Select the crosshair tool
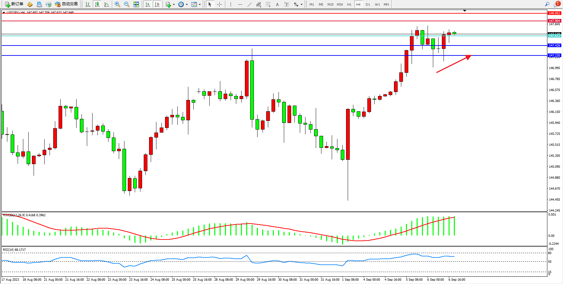 click(219, 4)
